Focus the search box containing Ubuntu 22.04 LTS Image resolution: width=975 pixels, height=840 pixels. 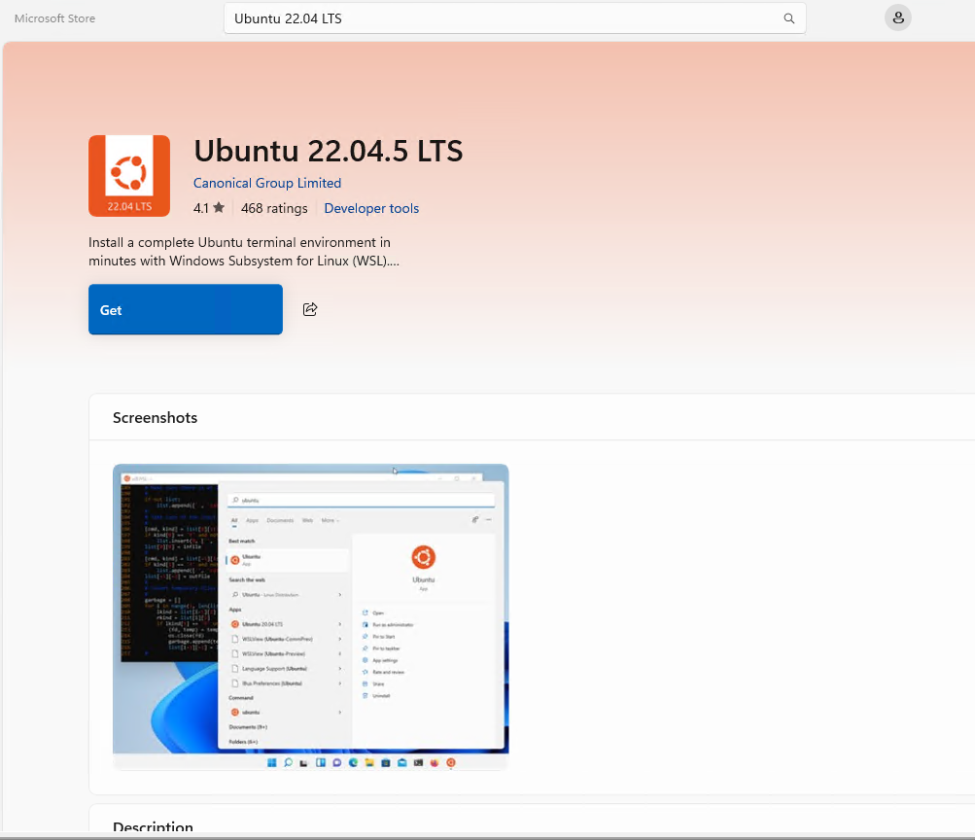pyautogui.click(x=515, y=18)
